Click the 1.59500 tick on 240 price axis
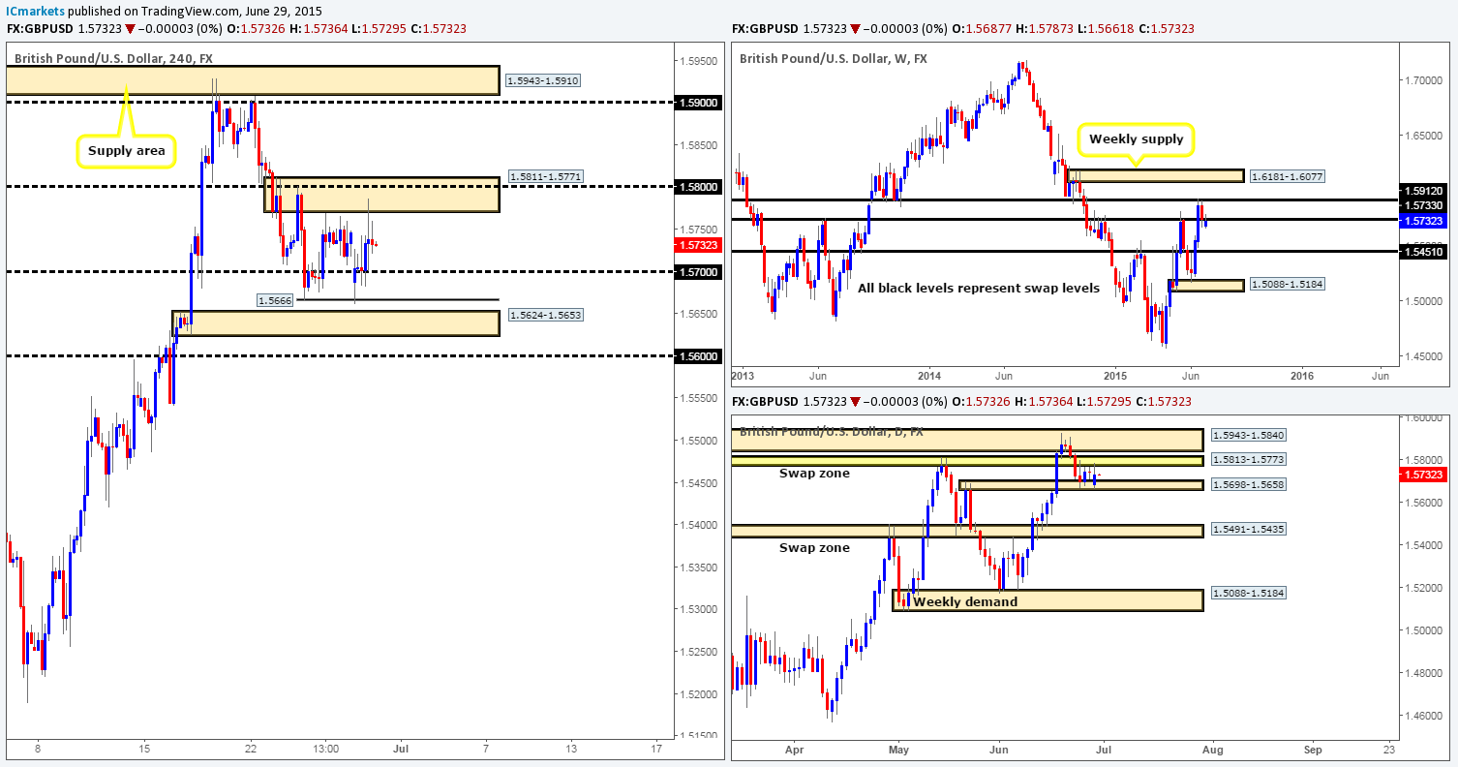 click(700, 60)
